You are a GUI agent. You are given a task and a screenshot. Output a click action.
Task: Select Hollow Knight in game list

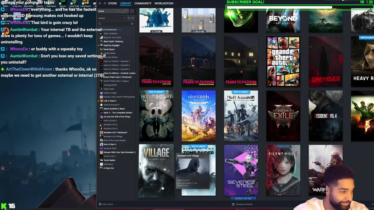pos(110,93)
